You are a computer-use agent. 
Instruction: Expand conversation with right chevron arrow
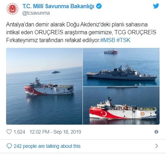(x=157, y=146)
